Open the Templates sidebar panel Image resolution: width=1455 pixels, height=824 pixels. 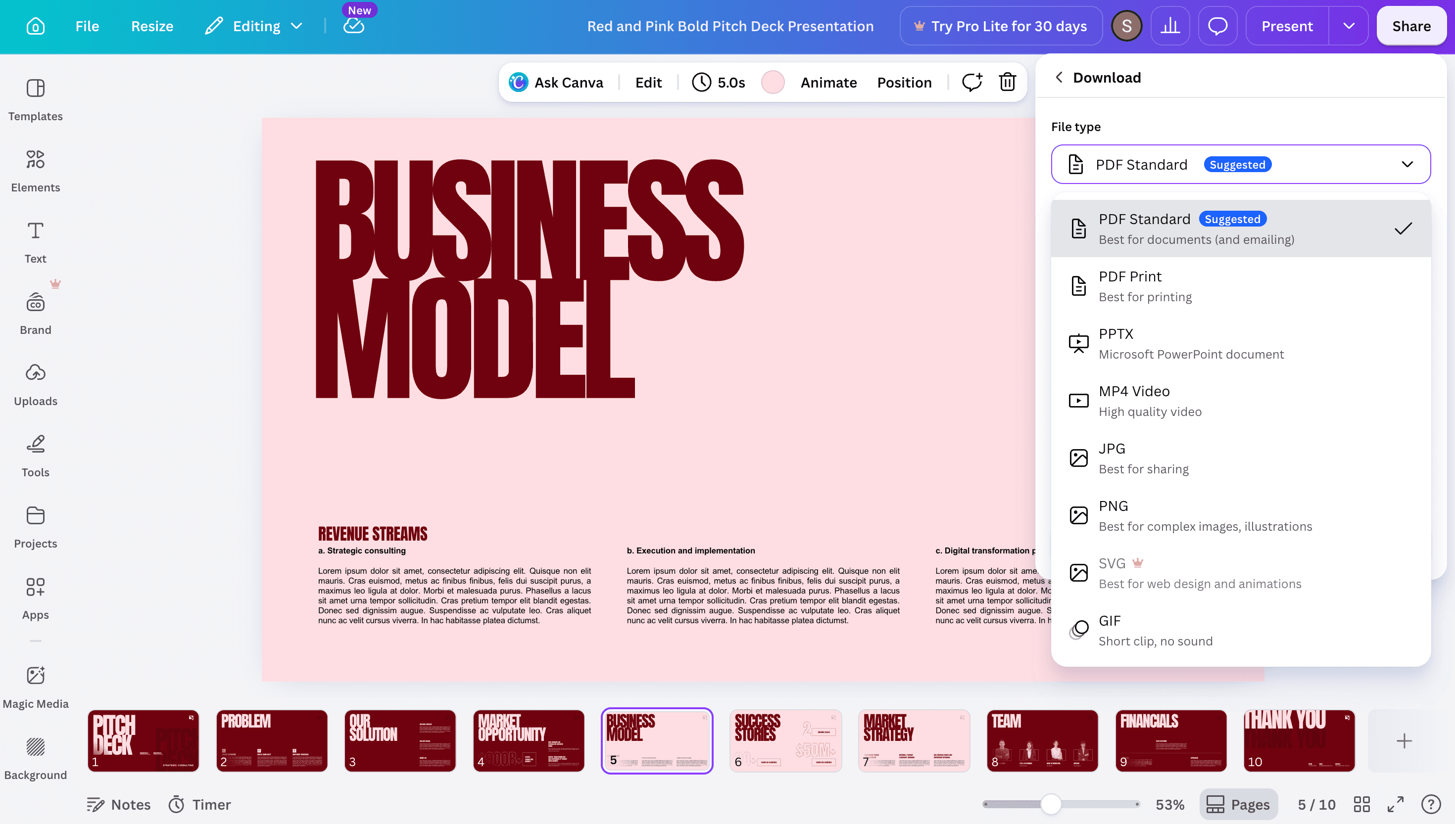35,99
